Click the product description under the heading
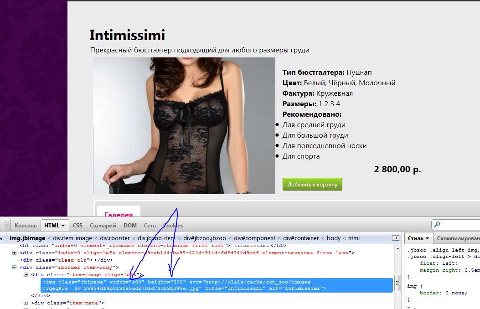The height and width of the screenshot is (309, 480). 200,50
